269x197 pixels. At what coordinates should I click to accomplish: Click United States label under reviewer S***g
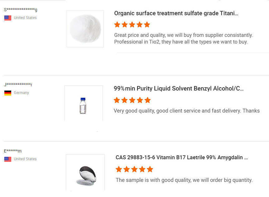25,18
